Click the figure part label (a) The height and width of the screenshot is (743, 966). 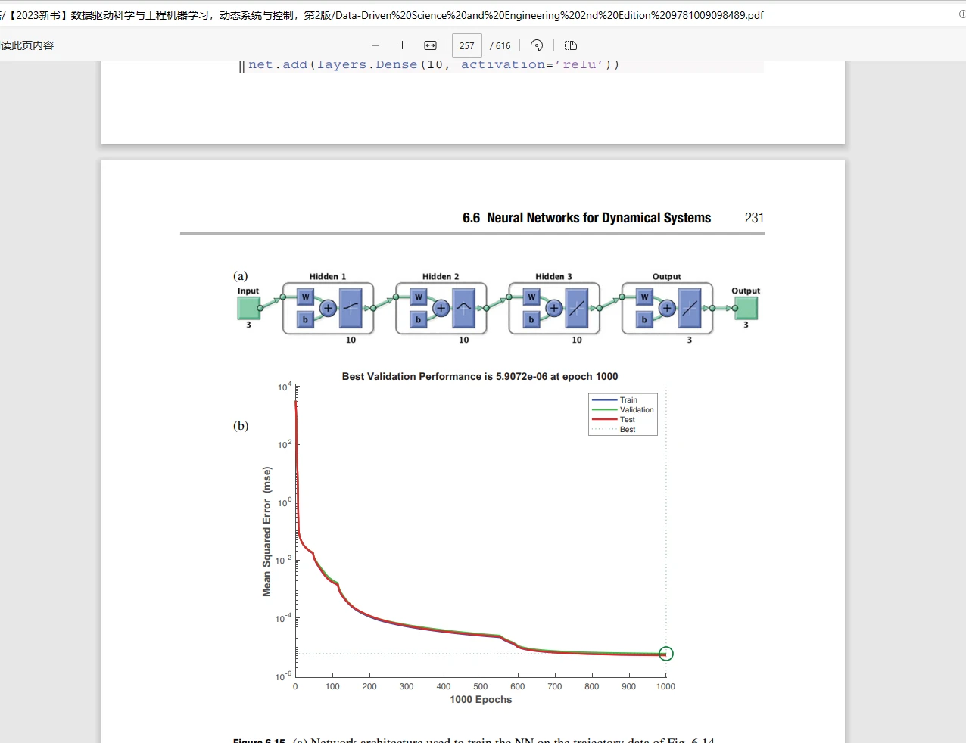241,276
